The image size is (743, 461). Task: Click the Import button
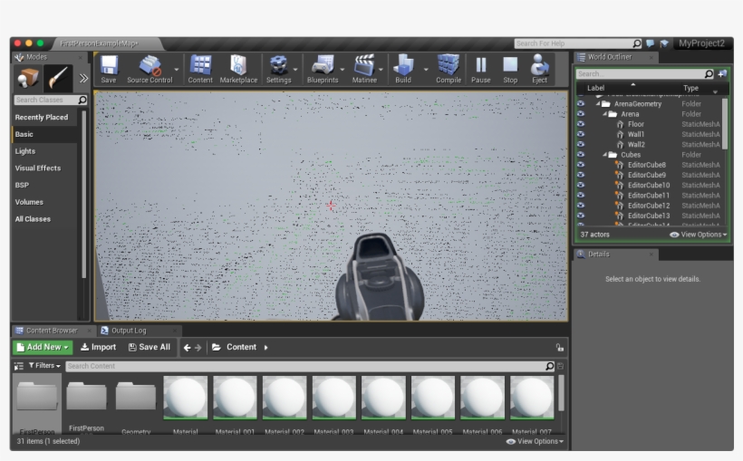(98, 347)
